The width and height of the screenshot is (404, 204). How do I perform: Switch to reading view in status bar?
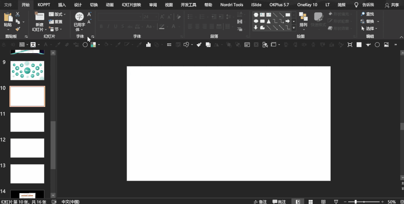tap(323, 202)
